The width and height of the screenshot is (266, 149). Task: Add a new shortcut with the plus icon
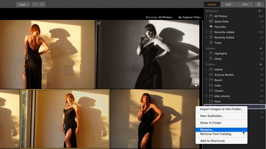point(260,11)
